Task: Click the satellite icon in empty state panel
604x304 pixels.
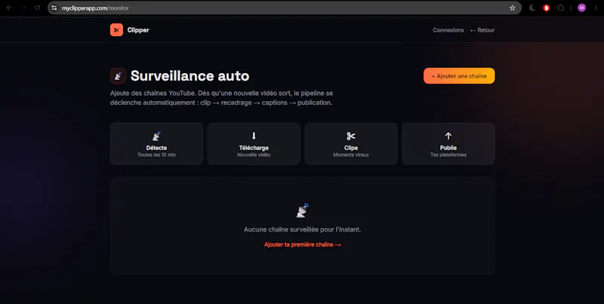Action: 303,210
